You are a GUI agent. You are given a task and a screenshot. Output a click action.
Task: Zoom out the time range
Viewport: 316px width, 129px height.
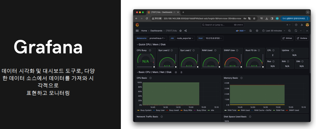[x=289, y=31]
